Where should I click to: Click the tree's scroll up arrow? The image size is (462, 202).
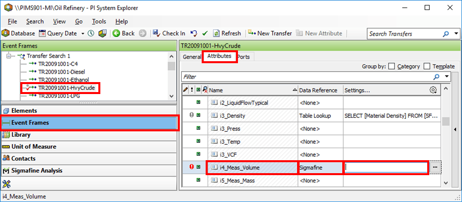pos(171,56)
